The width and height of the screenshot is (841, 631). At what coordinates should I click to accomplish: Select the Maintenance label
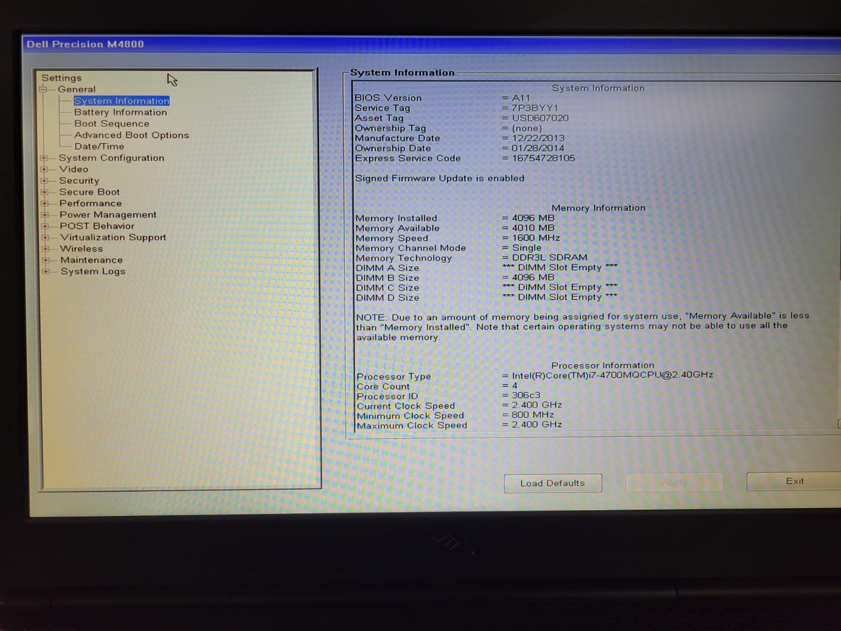(x=91, y=260)
